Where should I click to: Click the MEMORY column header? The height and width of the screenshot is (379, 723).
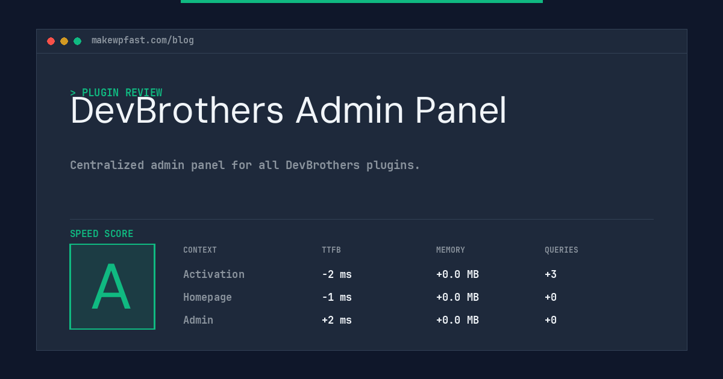click(x=451, y=250)
